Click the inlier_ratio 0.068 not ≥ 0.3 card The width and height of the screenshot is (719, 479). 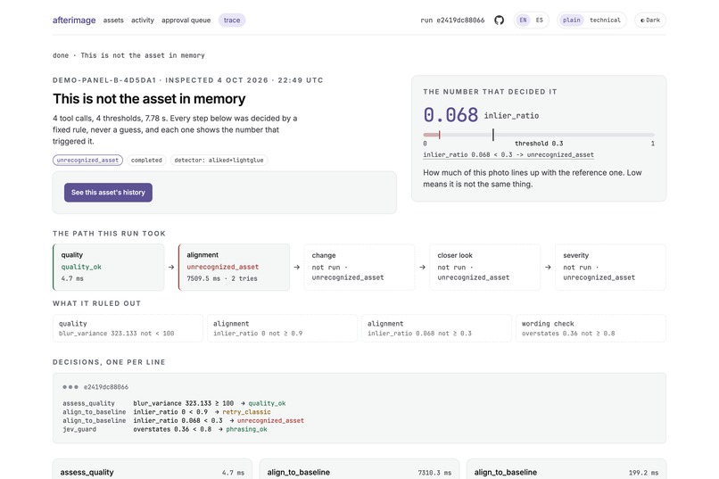click(436, 328)
